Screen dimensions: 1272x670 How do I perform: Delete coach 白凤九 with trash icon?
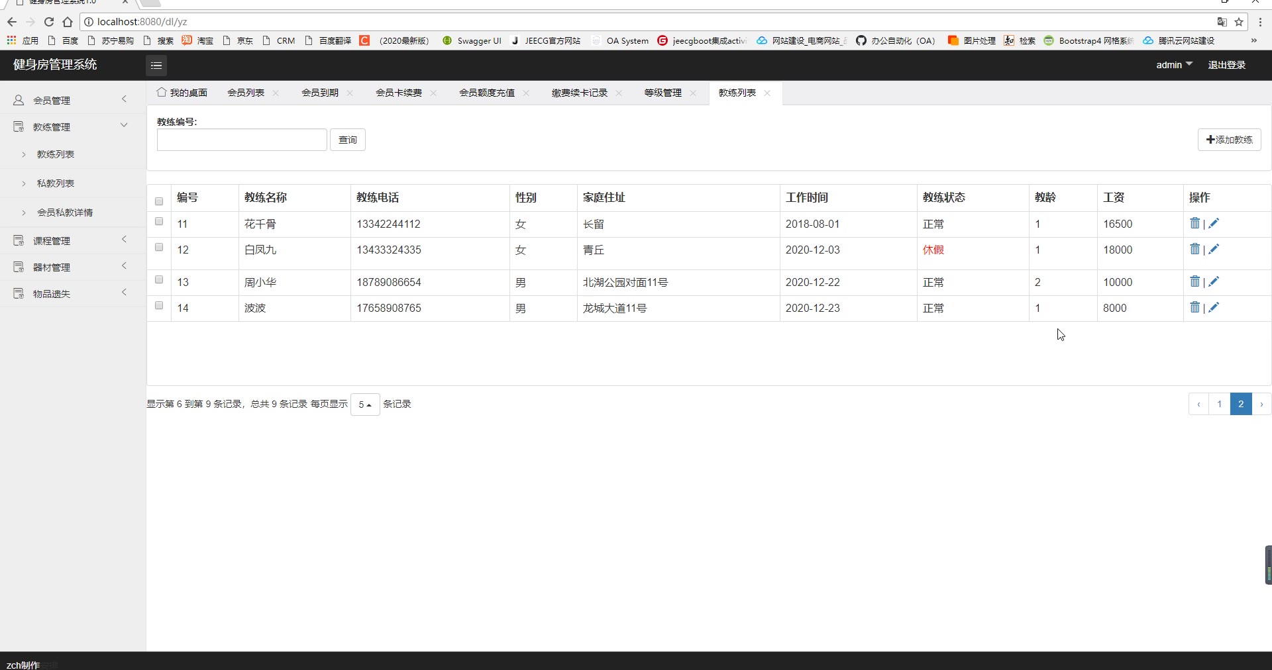coord(1194,250)
